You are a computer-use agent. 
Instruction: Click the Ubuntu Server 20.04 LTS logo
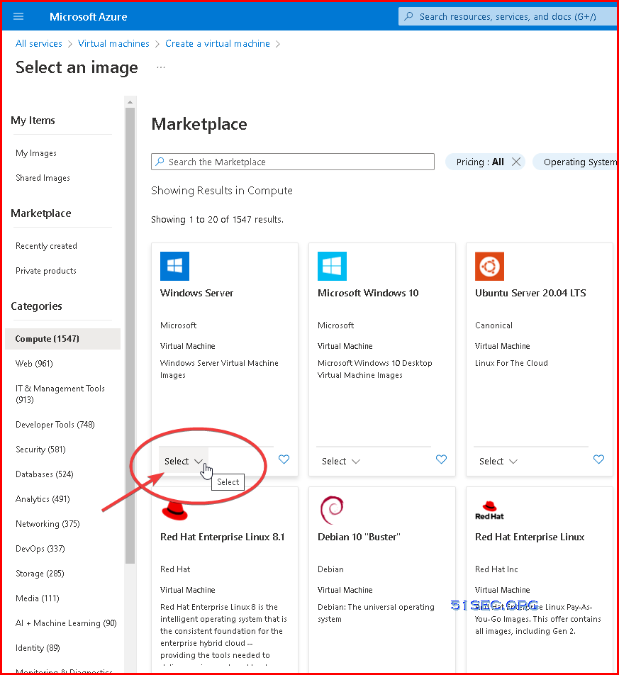click(x=489, y=266)
